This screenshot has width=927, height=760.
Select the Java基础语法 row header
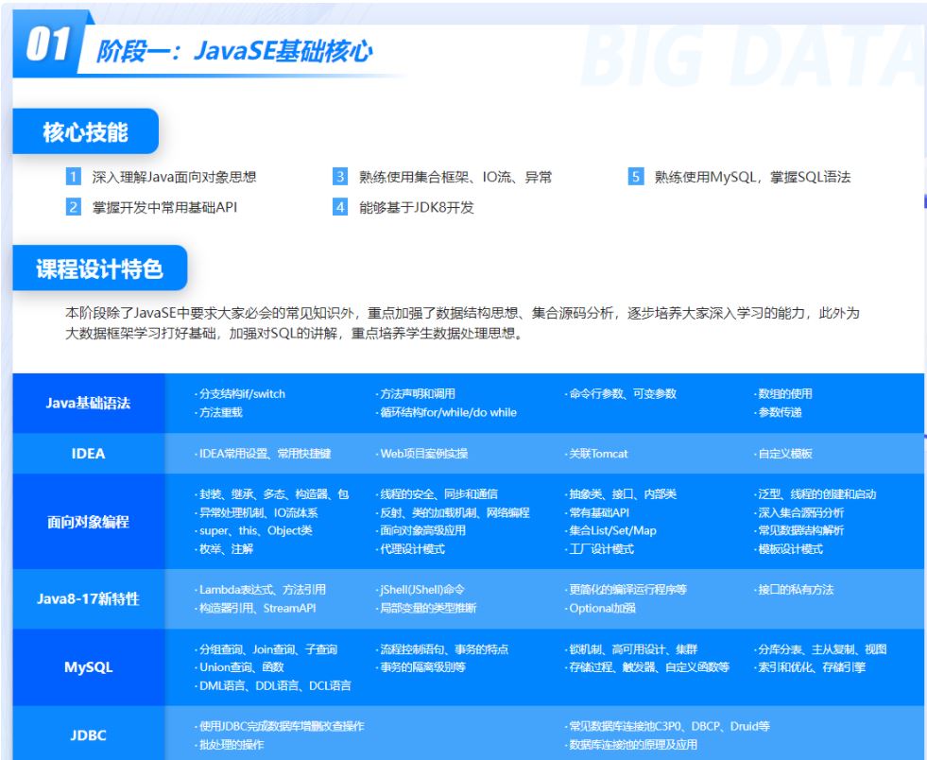point(88,404)
